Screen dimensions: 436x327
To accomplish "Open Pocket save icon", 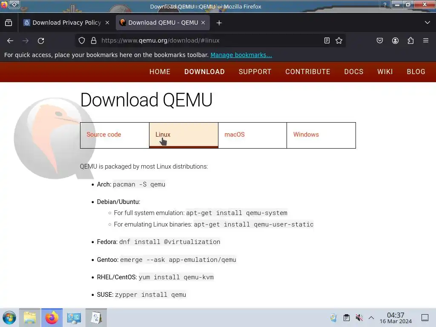I will (x=380, y=40).
